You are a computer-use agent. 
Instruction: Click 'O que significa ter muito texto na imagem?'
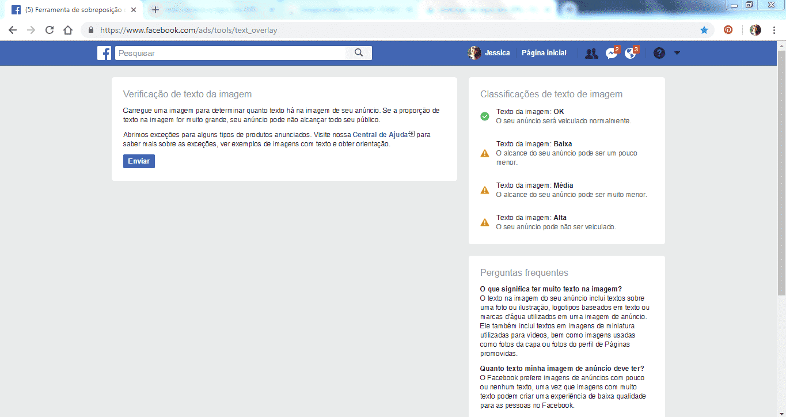click(x=551, y=289)
